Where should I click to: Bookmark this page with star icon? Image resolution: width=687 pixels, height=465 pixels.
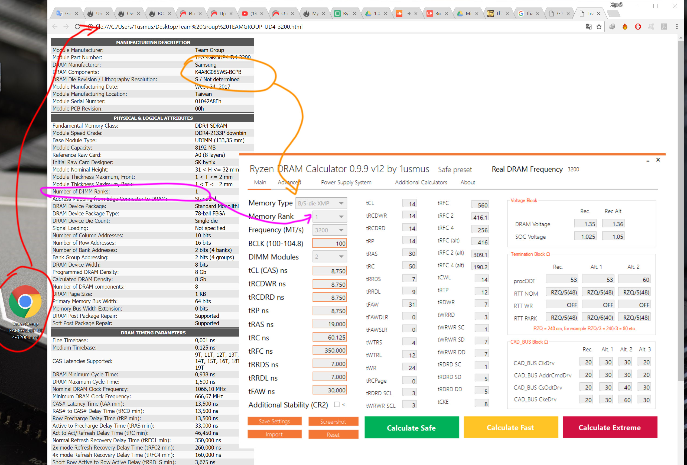tap(599, 27)
